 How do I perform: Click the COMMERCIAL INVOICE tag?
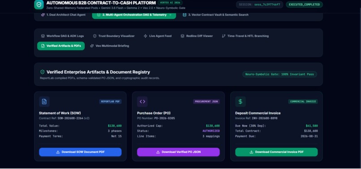[303, 101]
